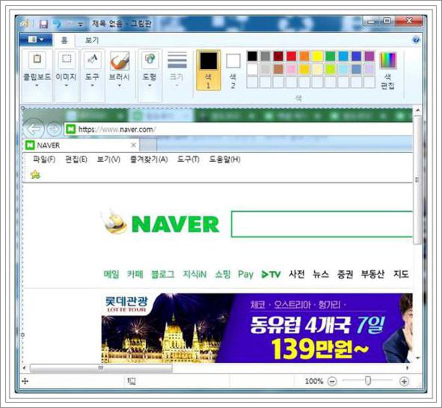Click the favorites star icon below the menu
442x408 pixels.
point(35,175)
